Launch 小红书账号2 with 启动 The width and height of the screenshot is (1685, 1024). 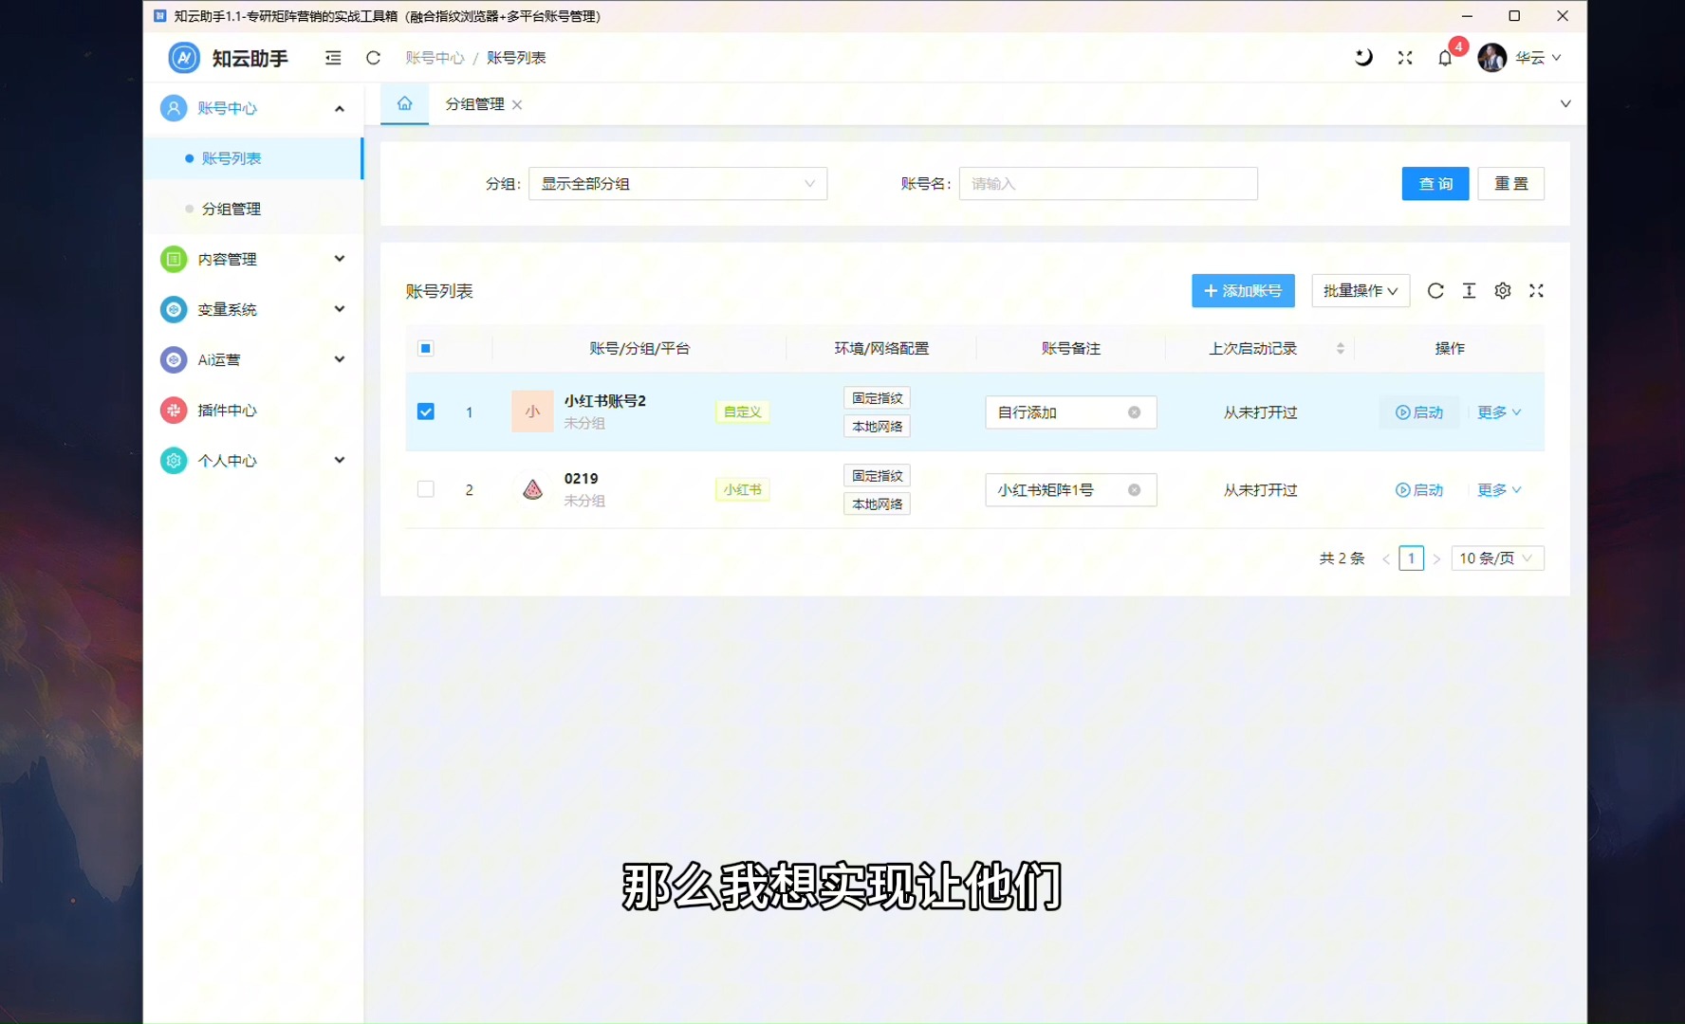click(x=1419, y=412)
